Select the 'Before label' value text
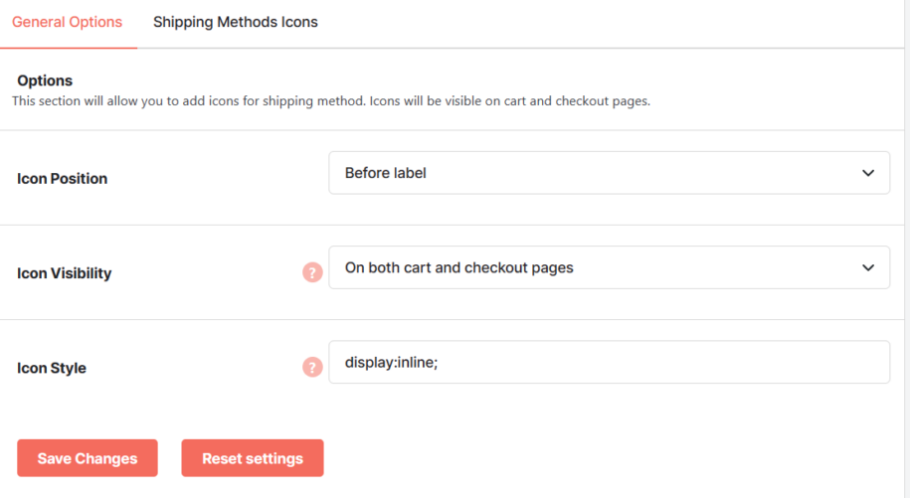This screenshot has height=498, width=910. pyautogui.click(x=385, y=173)
